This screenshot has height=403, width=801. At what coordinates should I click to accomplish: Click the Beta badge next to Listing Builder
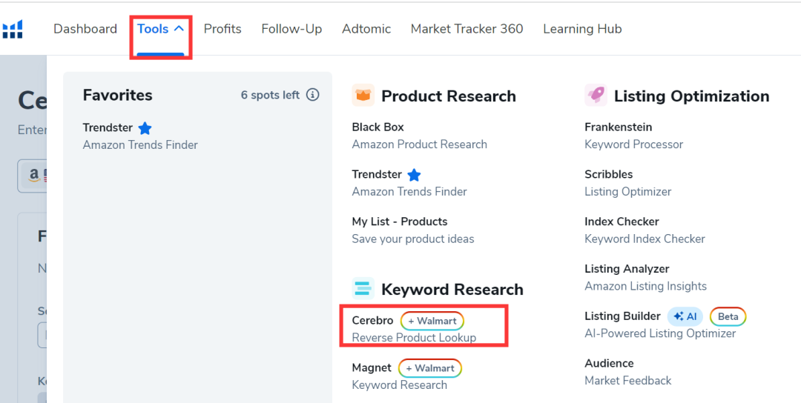728,316
